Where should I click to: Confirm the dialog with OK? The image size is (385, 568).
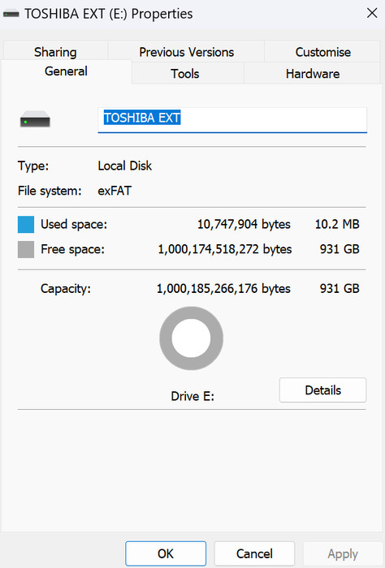166,553
